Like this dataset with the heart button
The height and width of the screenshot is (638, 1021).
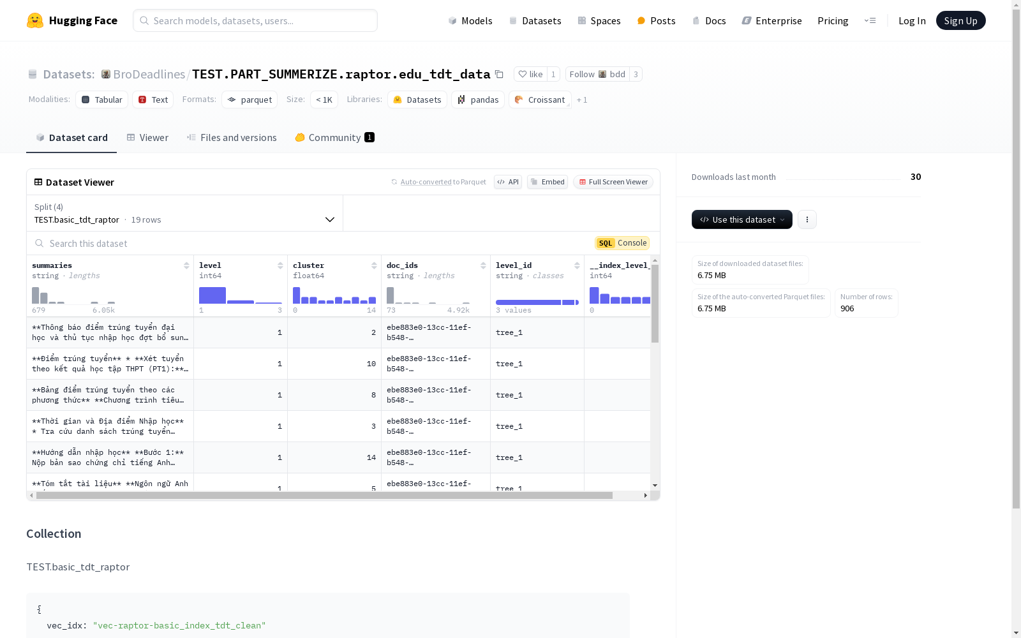(530, 74)
